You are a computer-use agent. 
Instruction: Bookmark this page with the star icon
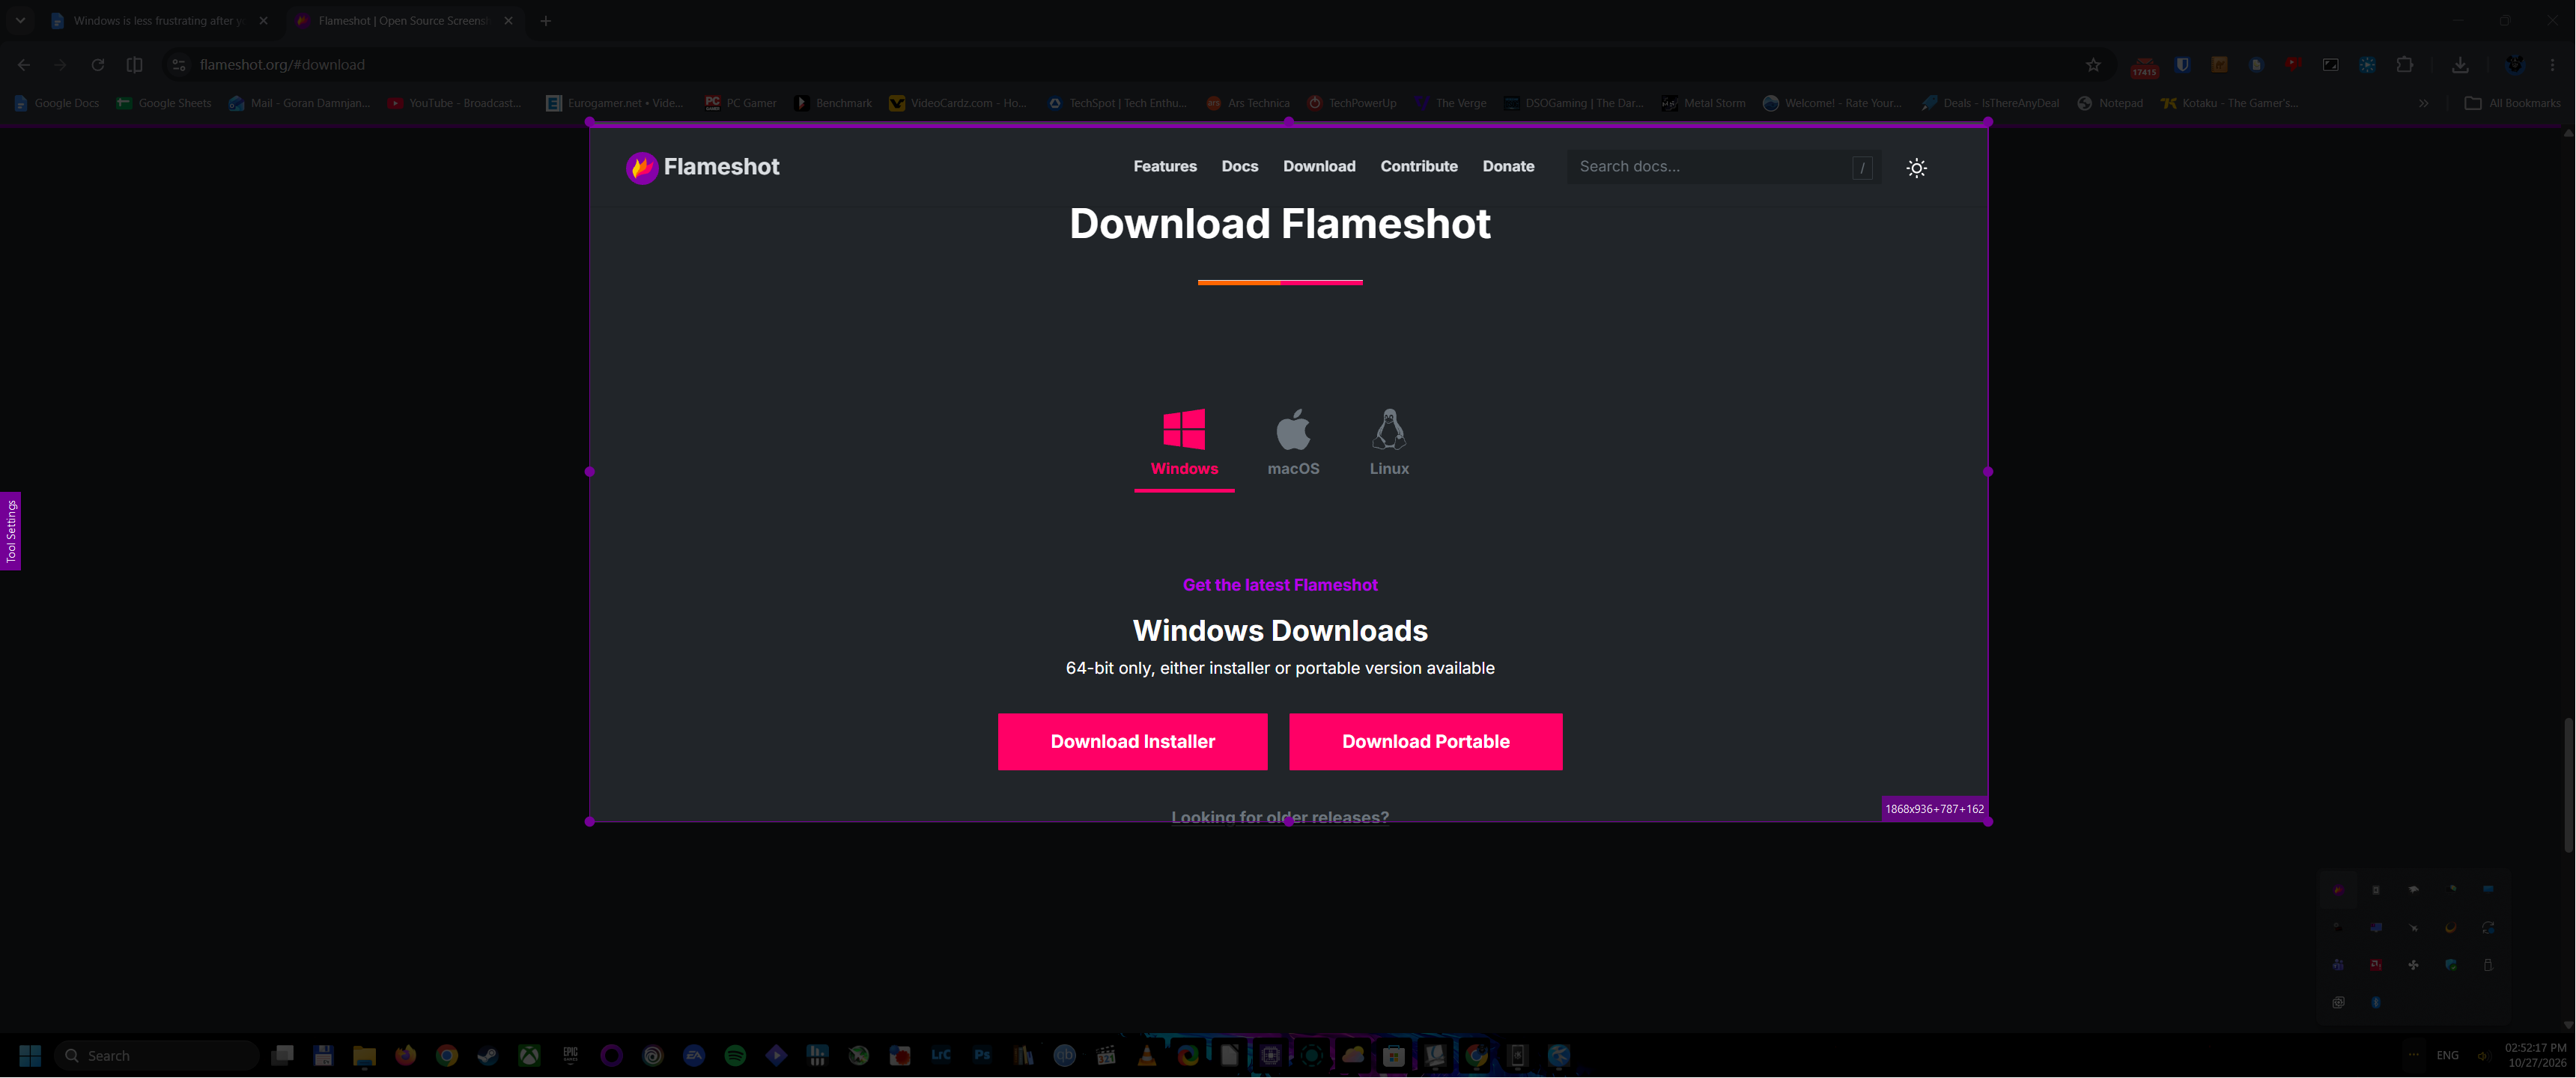click(x=2093, y=65)
